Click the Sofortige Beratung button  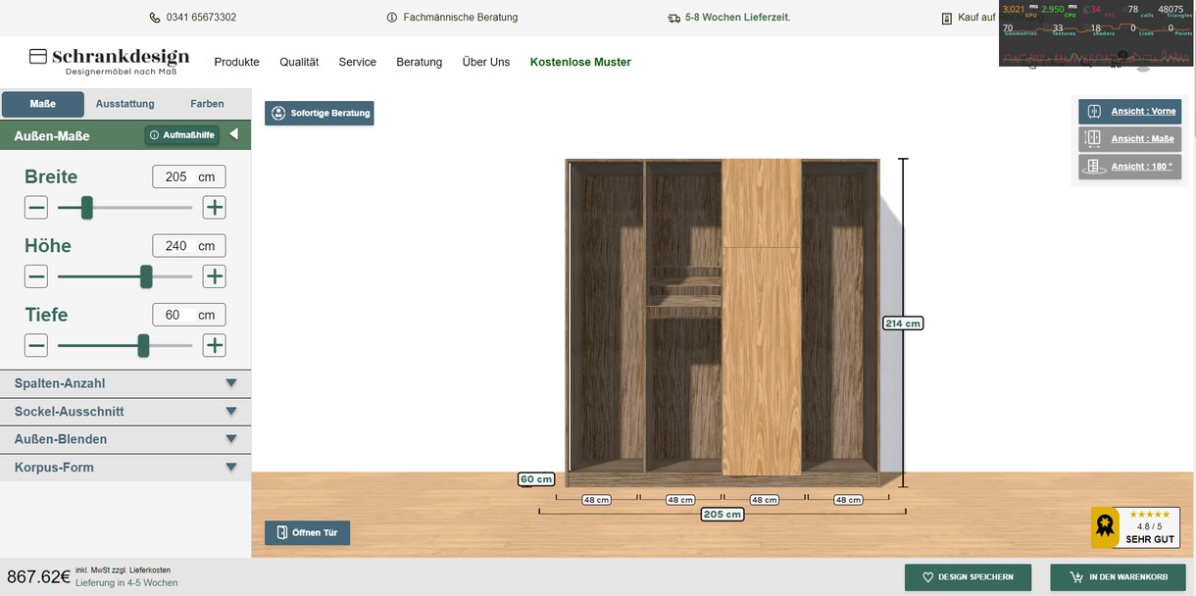coord(320,113)
